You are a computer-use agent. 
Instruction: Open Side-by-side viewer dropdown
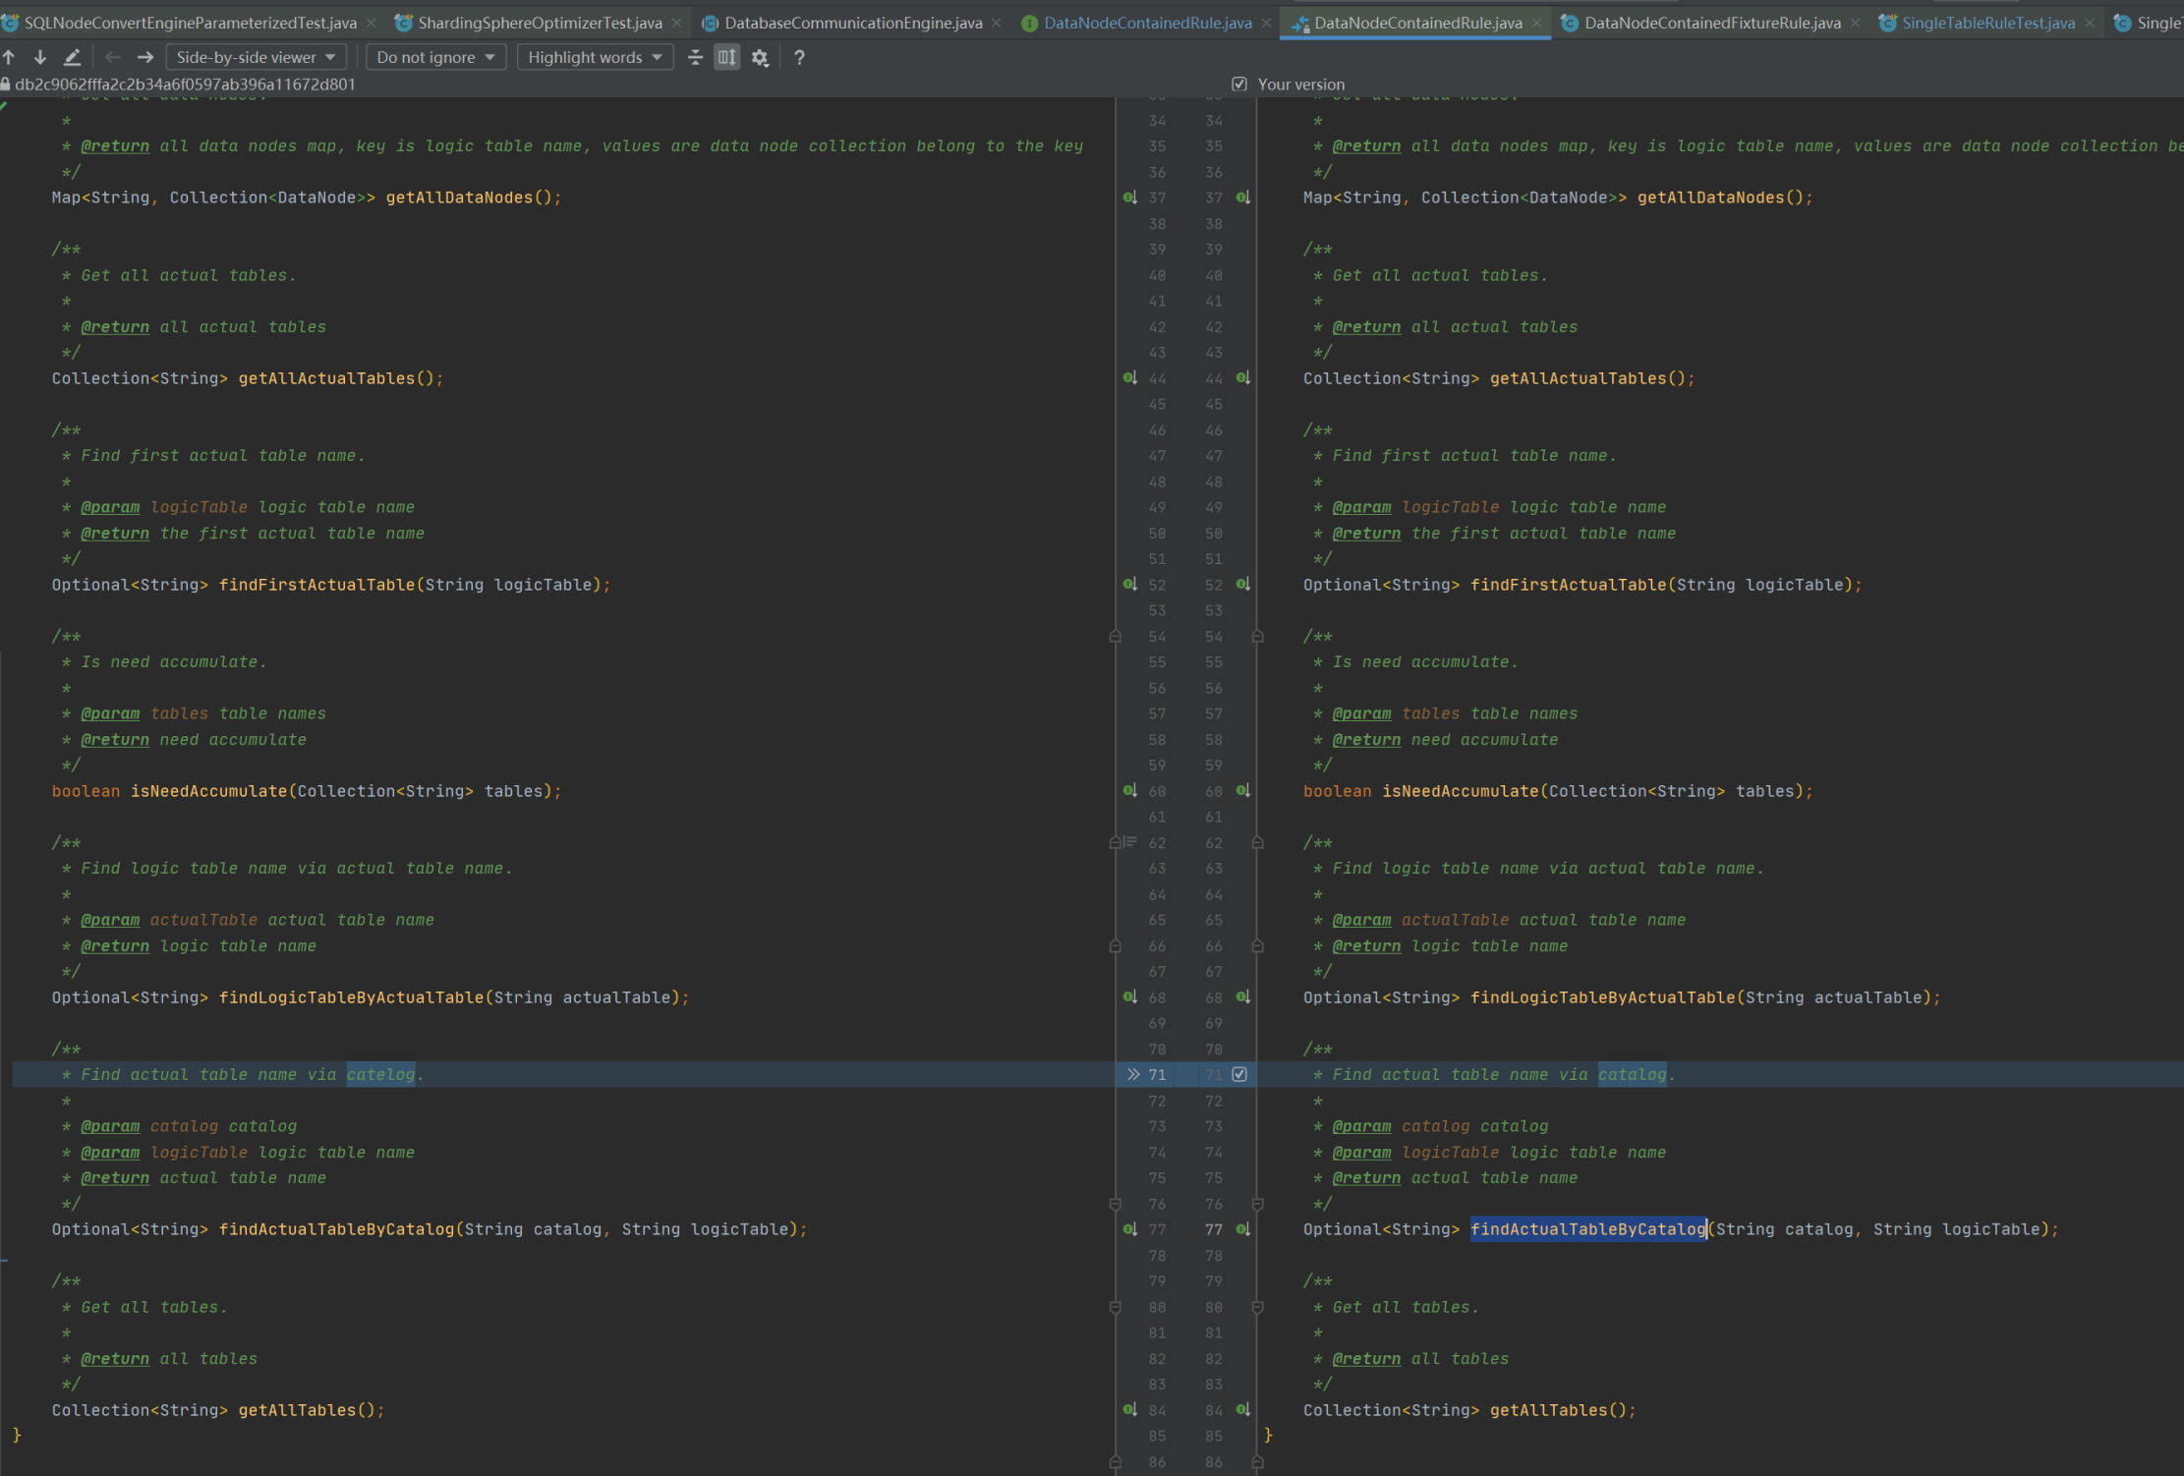[256, 58]
